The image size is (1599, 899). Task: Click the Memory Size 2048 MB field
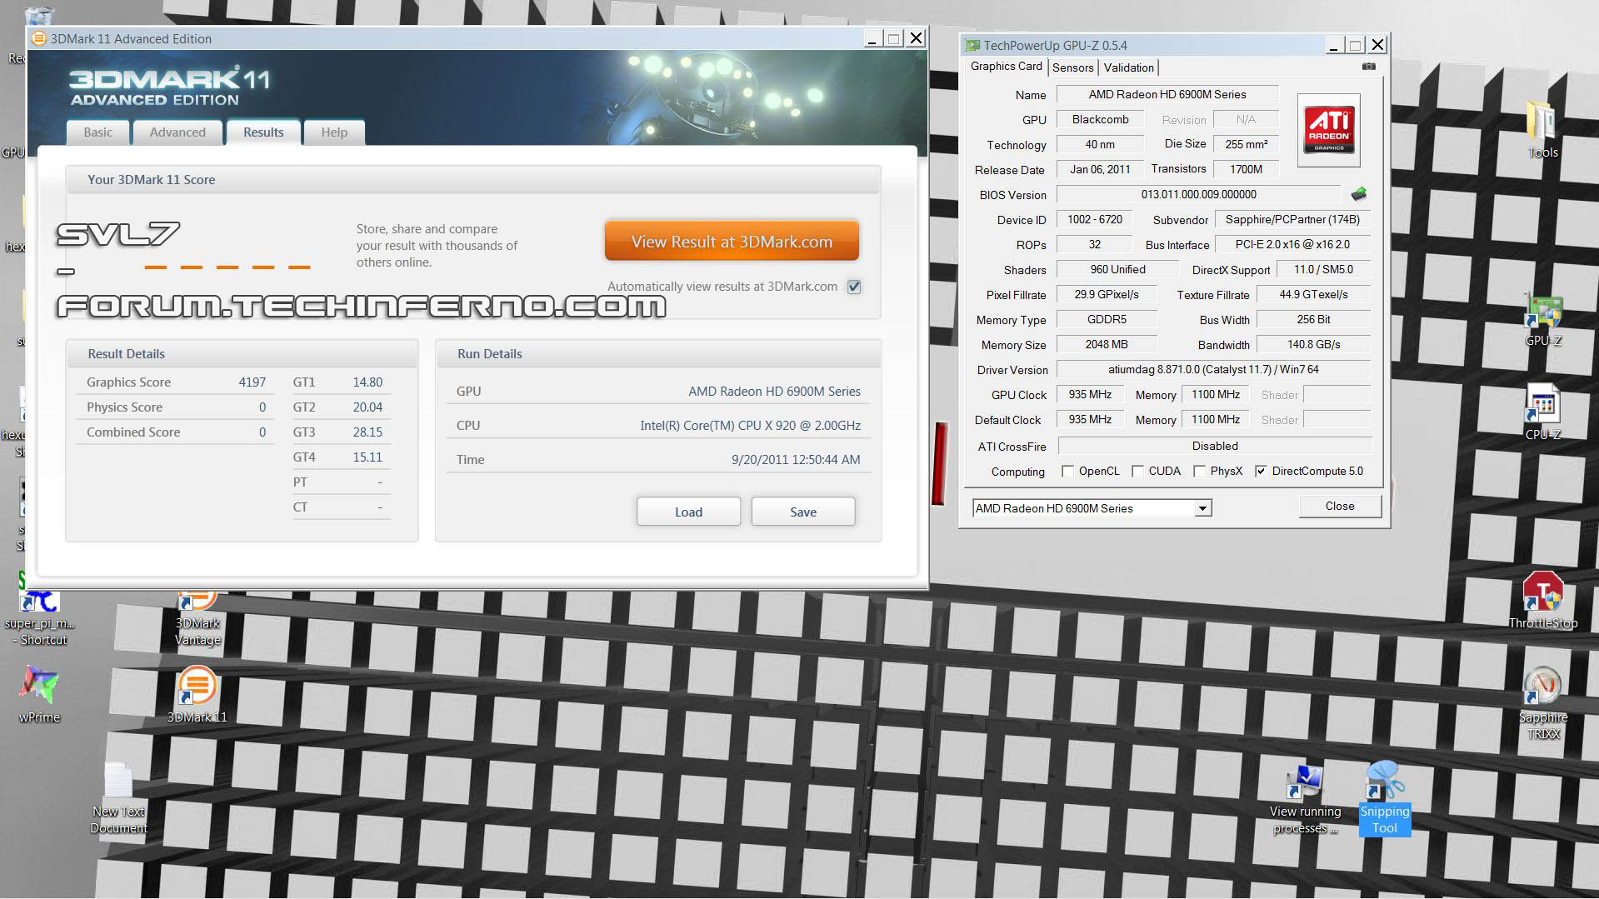coord(1107,344)
